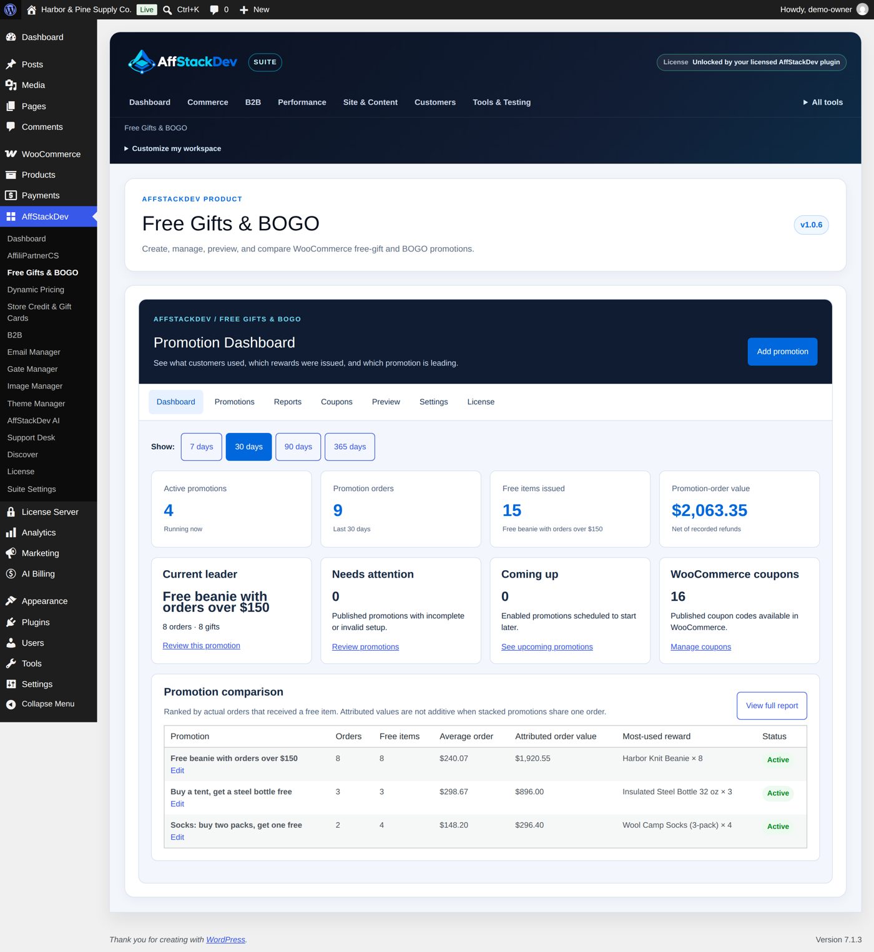
Task: Click the Media icon in sidebar
Action: 11,85
